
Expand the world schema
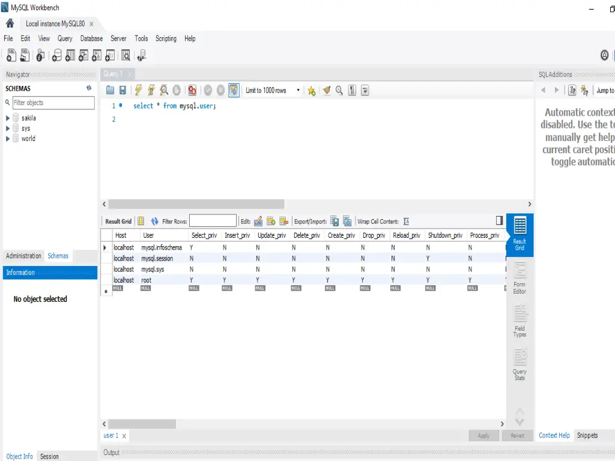[7, 139]
